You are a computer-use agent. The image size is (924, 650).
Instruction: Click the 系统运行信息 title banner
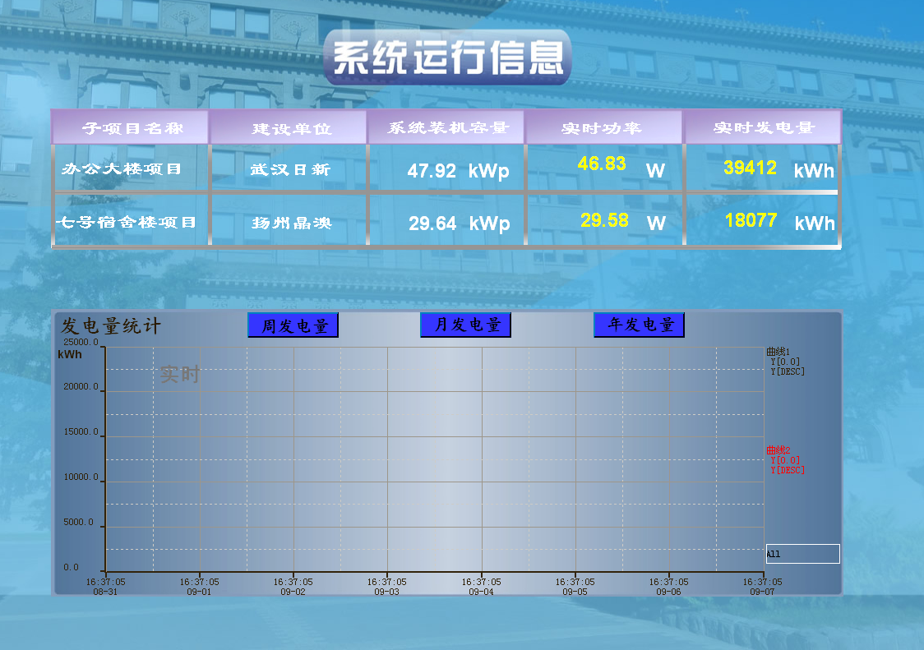pyautogui.click(x=448, y=58)
